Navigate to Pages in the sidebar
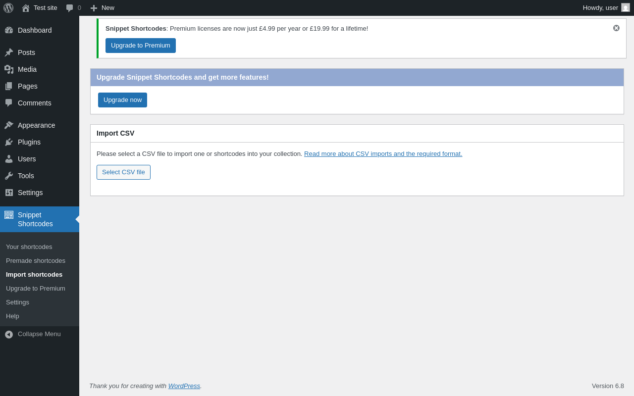Viewport: 634px width, 396px height. click(x=40, y=86)
